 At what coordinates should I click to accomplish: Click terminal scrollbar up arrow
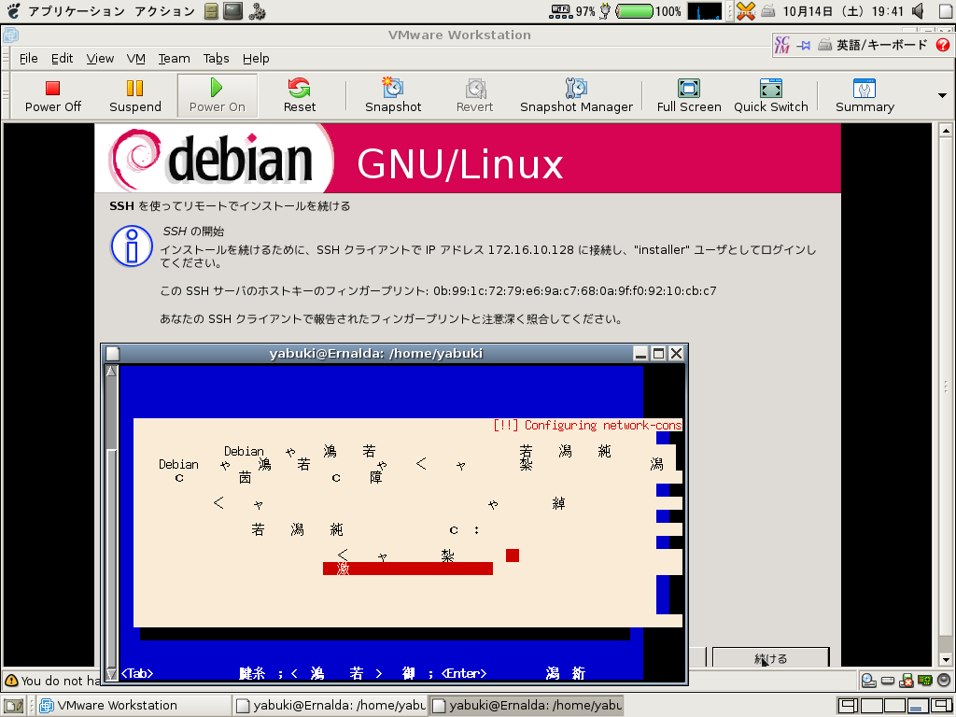[x=111, y=371]
